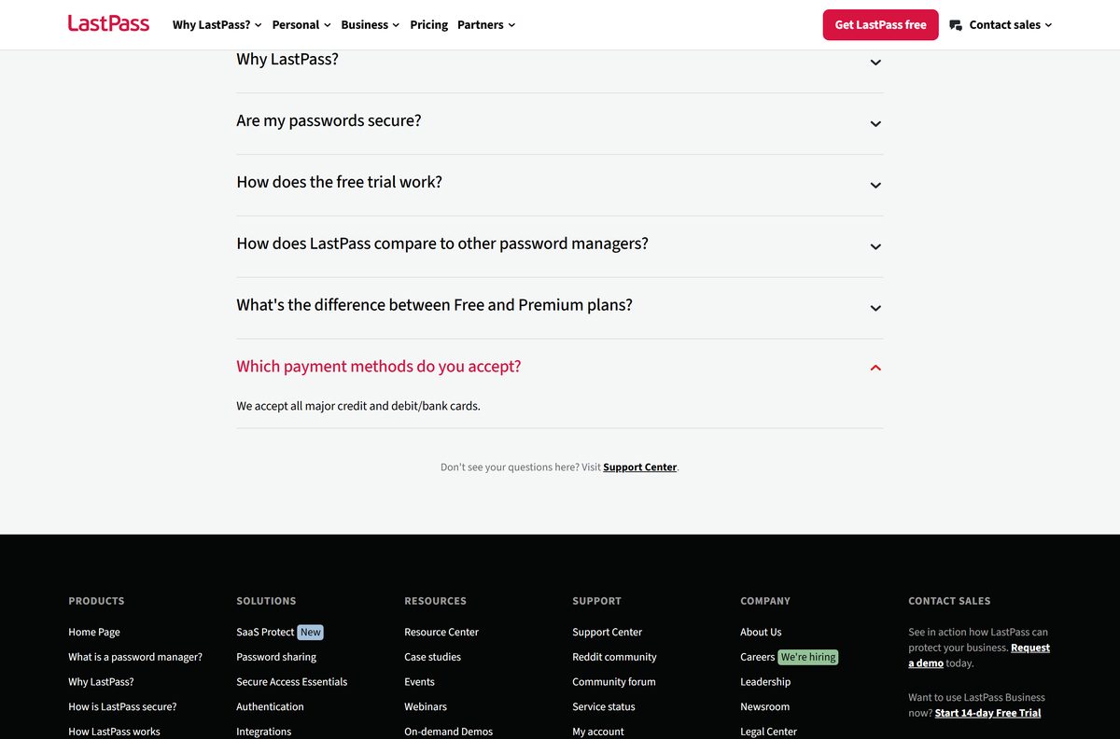The image size is (1120, 739).
Task: Go to the Pricing page
Action: tap(429, 25)
